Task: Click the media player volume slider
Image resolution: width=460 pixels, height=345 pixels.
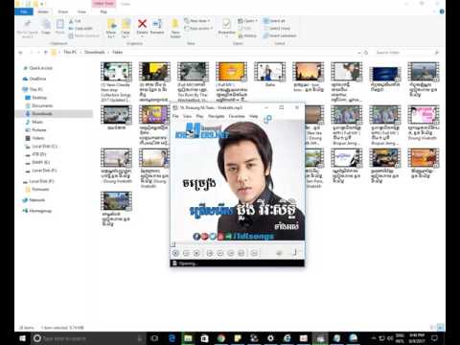Action: (291, 253)
